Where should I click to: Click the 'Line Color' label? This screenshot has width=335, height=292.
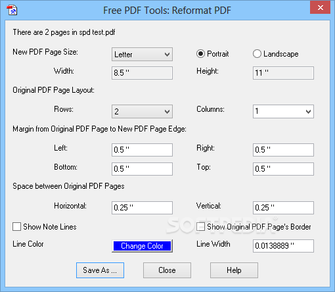coord(28,244)
